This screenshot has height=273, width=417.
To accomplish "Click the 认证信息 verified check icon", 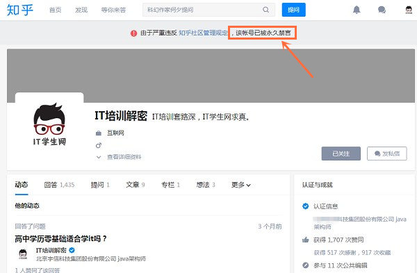I will tap(306, 206).
